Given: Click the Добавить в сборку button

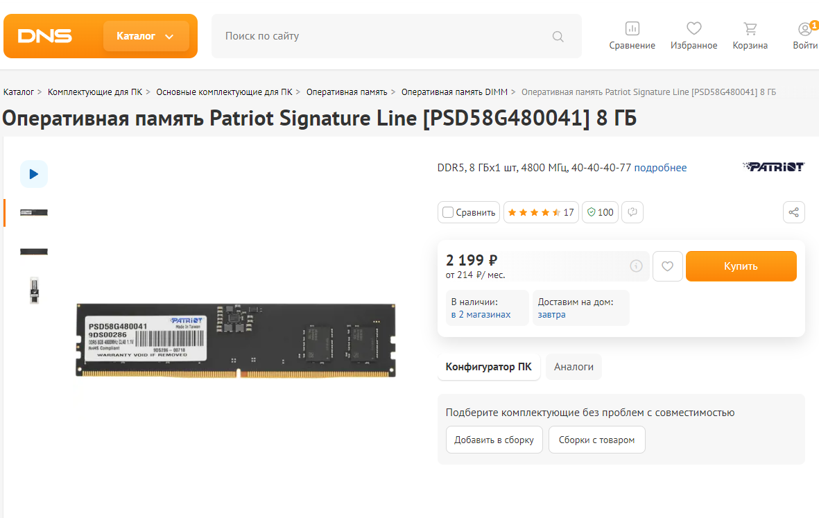Looking at the screenshot, I should click(x=494, y=440).
